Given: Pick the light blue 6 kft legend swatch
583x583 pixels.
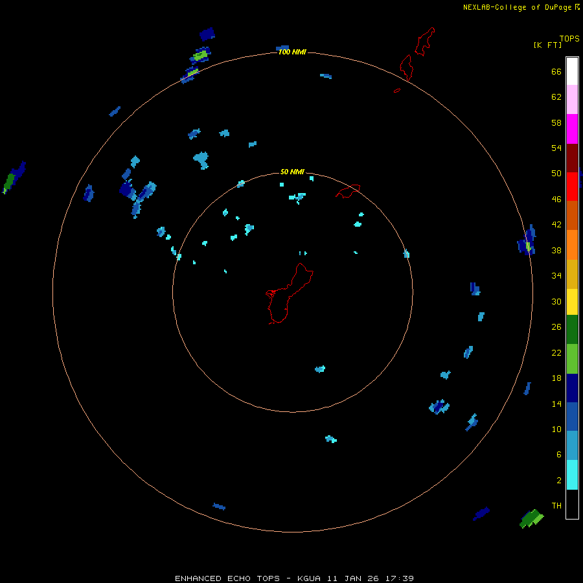Looking at the screenshot, I should (x=572, y=445).
